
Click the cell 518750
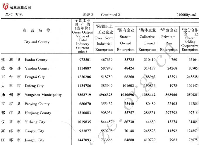pyautogui.click(x=107, y=77)
